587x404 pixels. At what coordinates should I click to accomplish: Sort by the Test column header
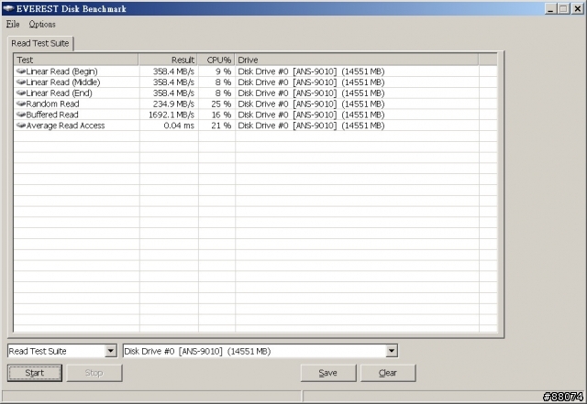click(x=76, y=60)
